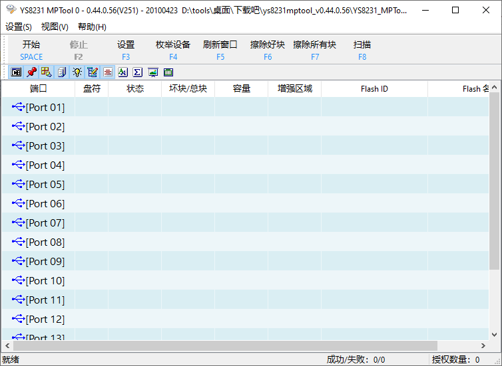Click the 授权数量: 0 status text
This screenshot has width=502, height=366.
(x=455, y=359)
